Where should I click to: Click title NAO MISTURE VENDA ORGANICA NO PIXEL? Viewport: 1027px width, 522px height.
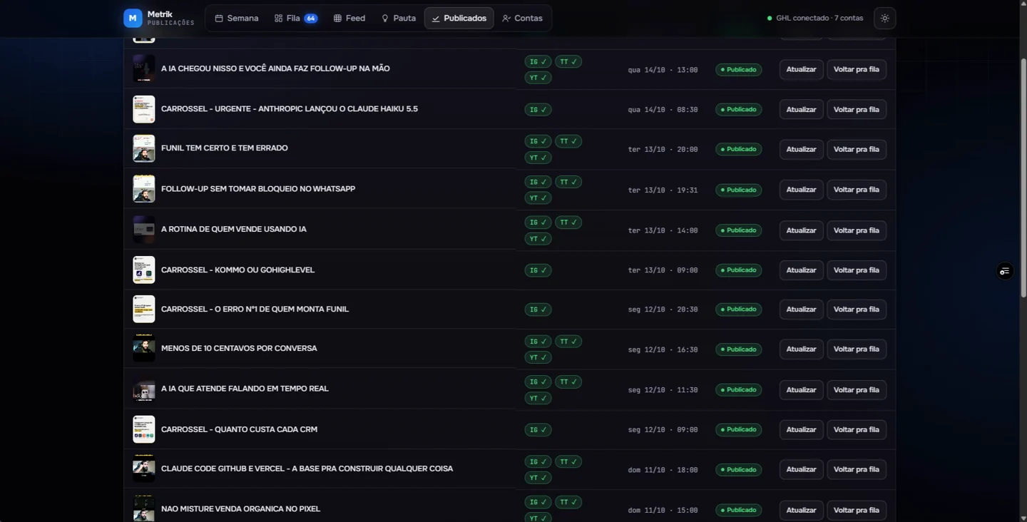pyautogui.click(x=240, y=508)
